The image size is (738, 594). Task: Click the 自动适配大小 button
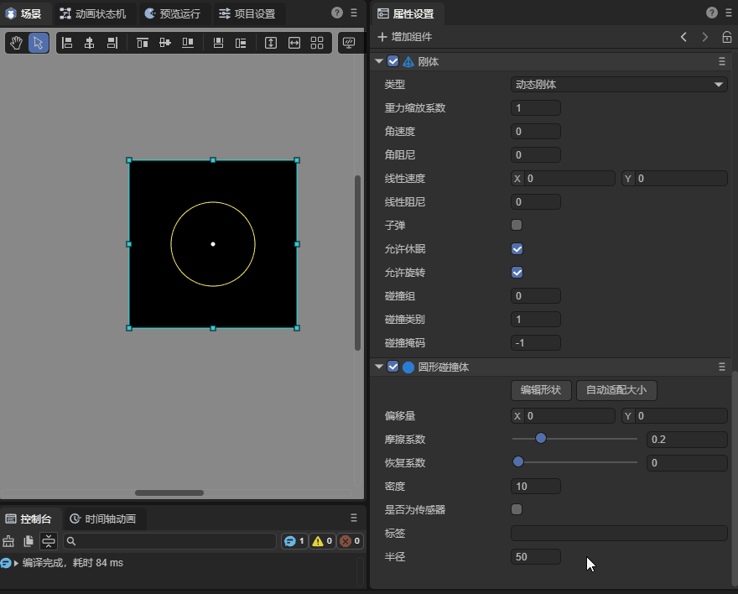pos(616,390)
